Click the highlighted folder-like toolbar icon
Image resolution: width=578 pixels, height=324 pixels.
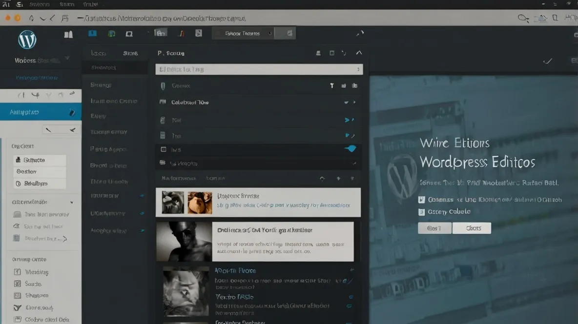(160, 33)
